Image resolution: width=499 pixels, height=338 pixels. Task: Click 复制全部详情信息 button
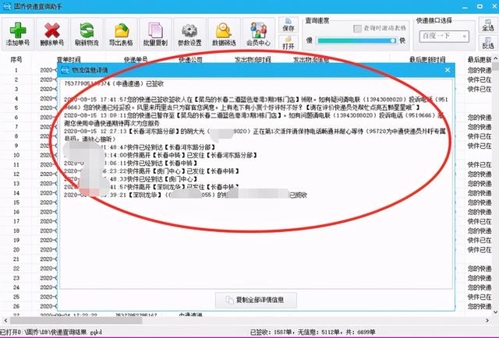(254, 299)
